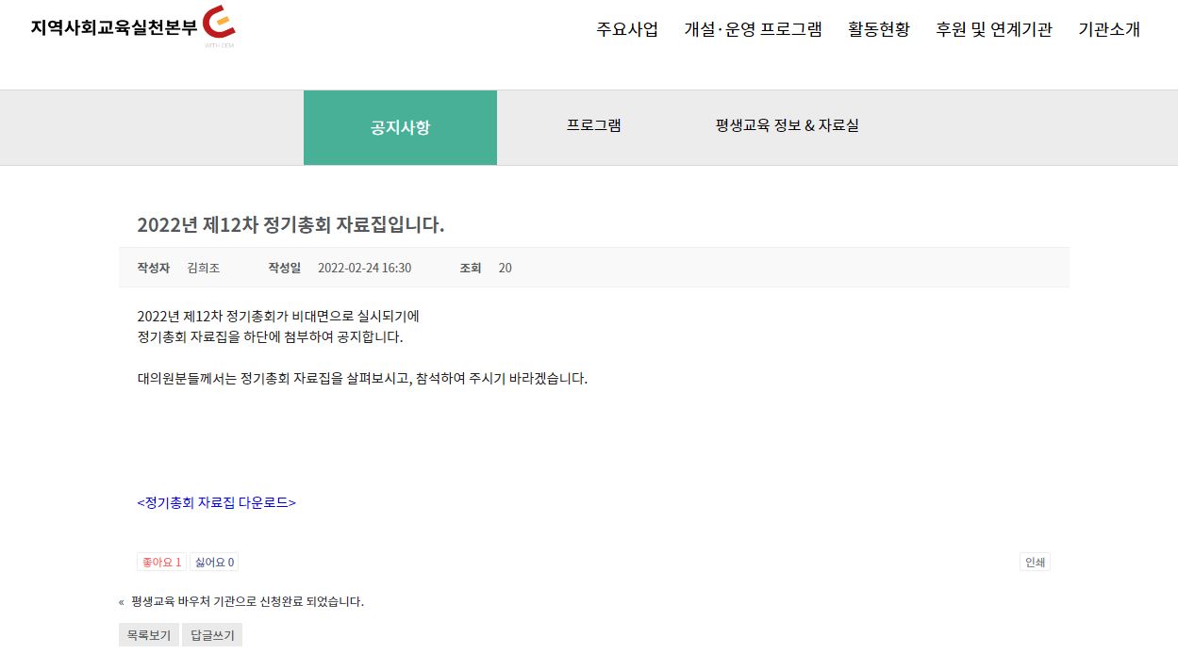Click the post title 2022년 제12차 정기총회 자료집입니다
1178x654 pixels.
(290, 224)
